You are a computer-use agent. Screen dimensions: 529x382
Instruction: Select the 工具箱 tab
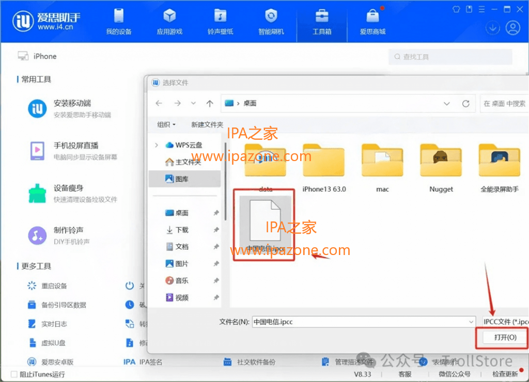pyautogui.click(x=322, y=22)
